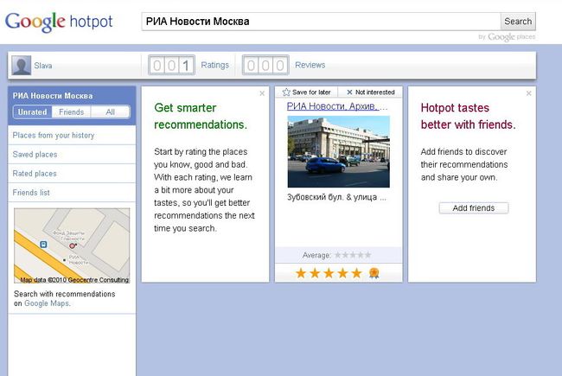This screenshot has height=376, width=562.
Task: Switch the filter to All
Action: 111,112
